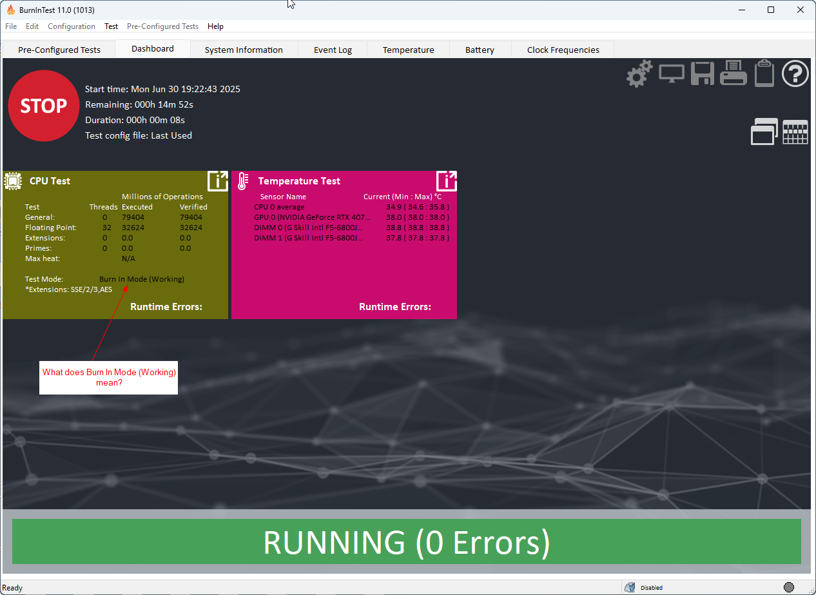Open test configuration gears icon
The width and height of the screenshot is (816, 595).
pos(639,74)
